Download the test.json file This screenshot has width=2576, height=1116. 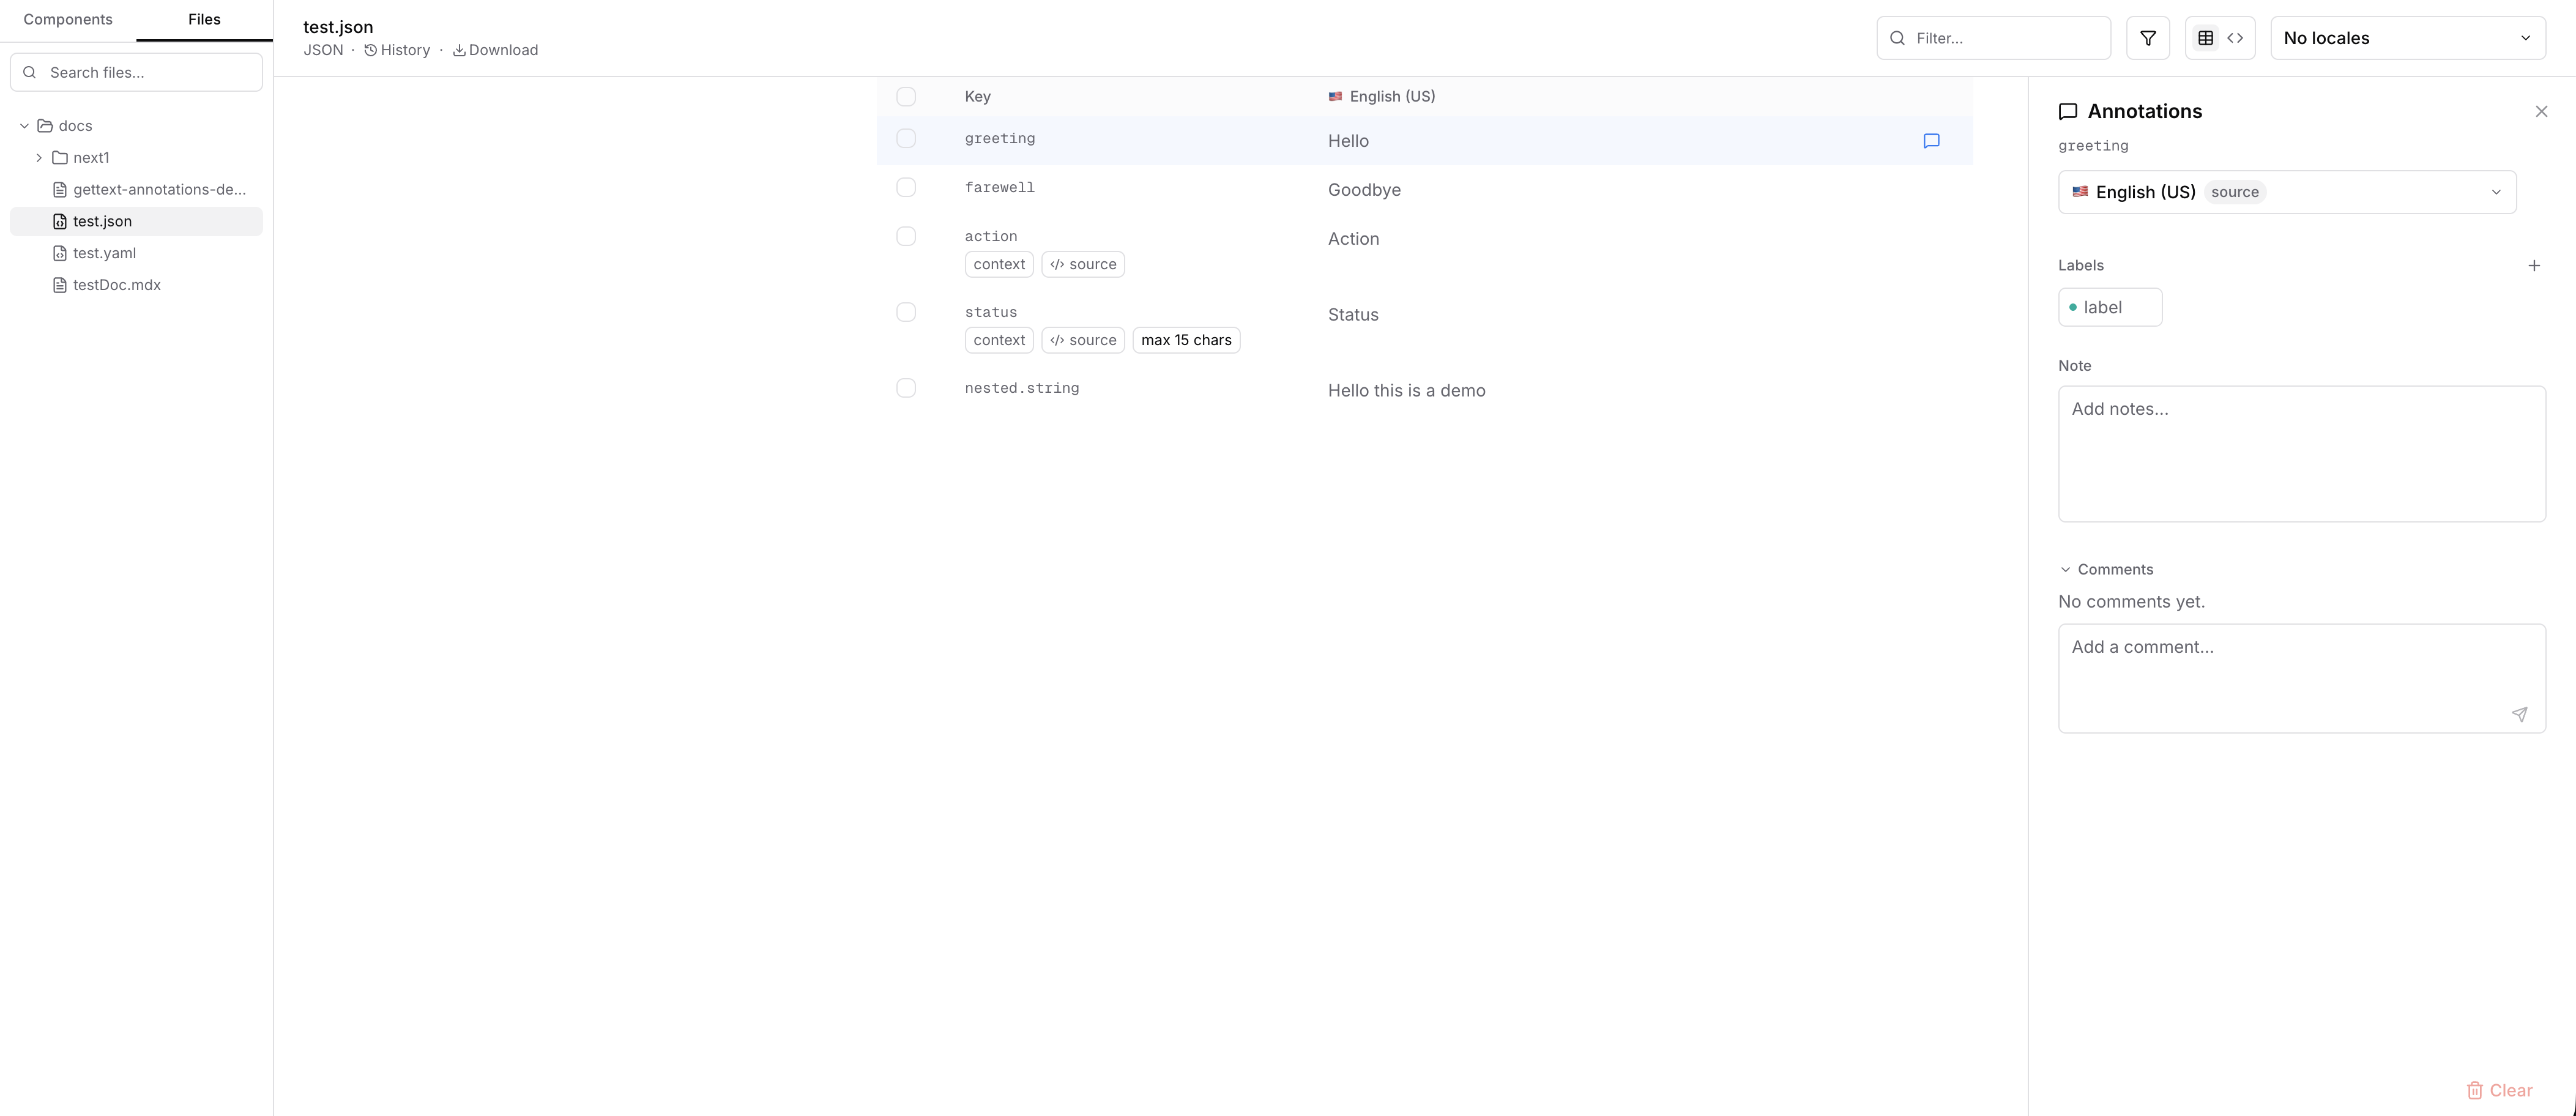click(x=495, y=50)
